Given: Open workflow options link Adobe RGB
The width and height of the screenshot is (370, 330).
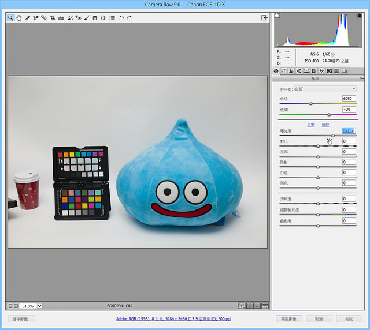Looking at the screenshot, I should point(173,318).
